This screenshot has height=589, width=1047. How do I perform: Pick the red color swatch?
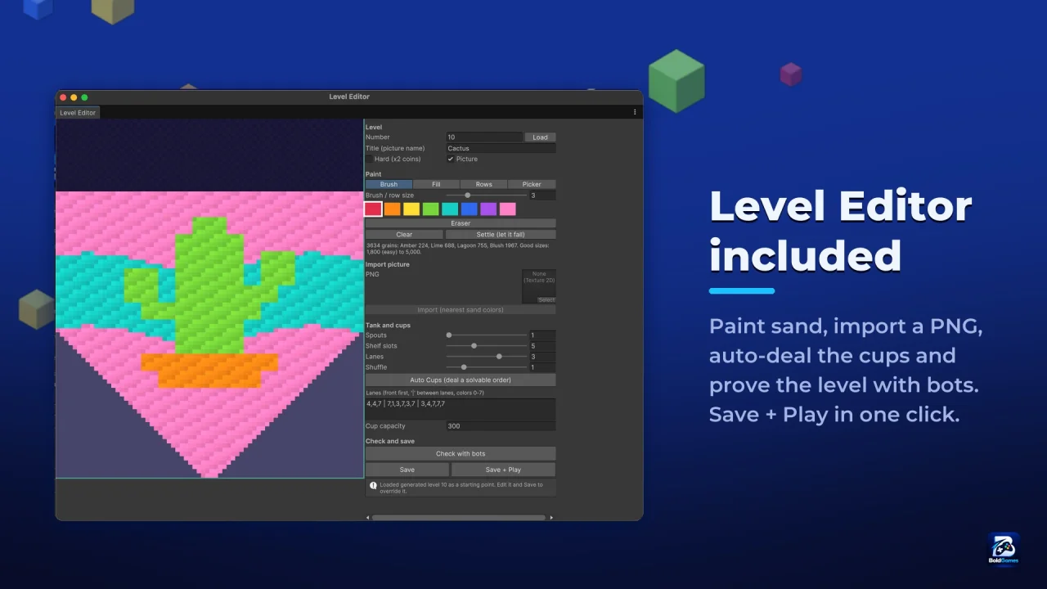373,209
